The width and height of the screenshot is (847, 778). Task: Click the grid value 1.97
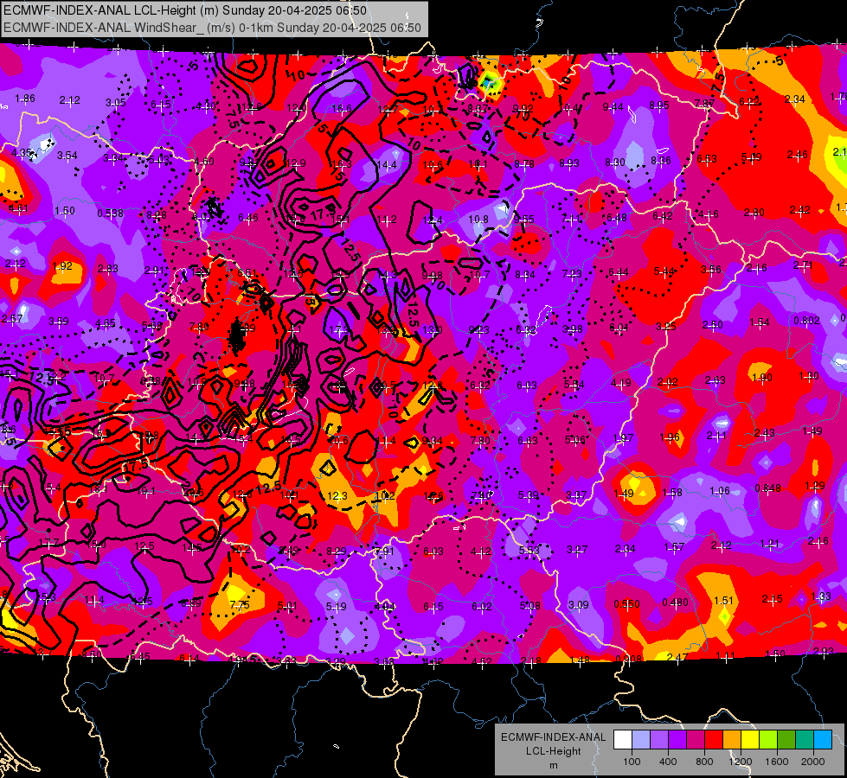(623, 437)
